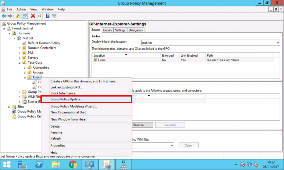The image size is (284, 170).
Task: Toggle Block Inheritance for the Users OU
Action: tap(63, 93)
